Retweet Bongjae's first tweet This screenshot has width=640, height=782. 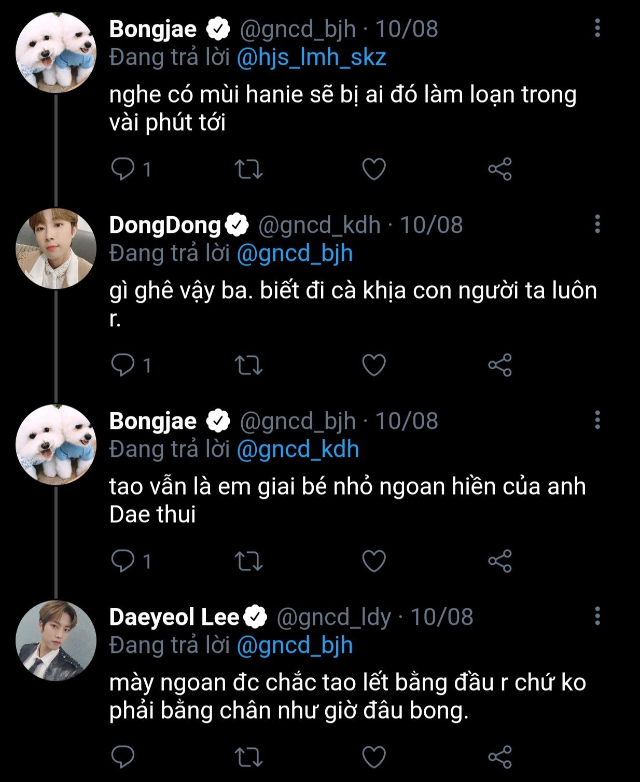coord(249,169)
